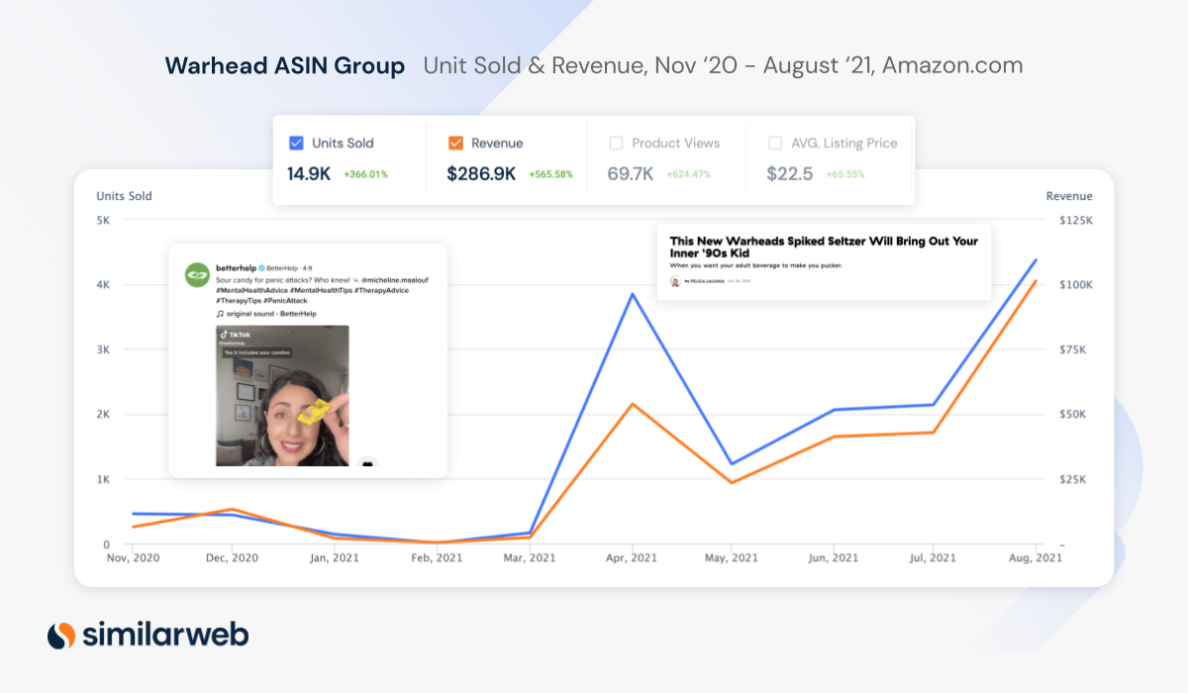Tap the heart icon below the video
Image resolution: width=1188 pixels, height=693 pixels.
coord(367,463)
